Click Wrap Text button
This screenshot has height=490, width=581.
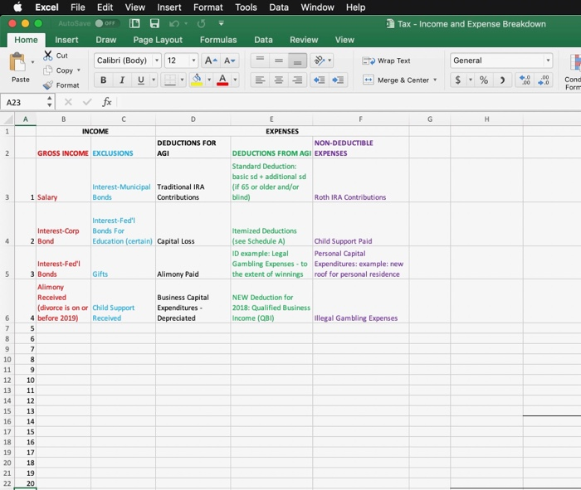(x=386, y=61)
